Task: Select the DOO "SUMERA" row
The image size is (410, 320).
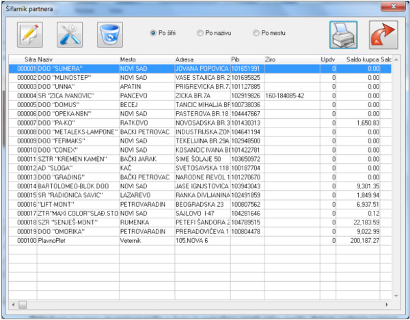Action: (61, 69)
